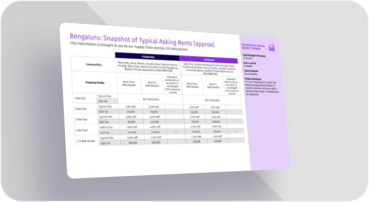Image resolution: width=369 pixels, height=202 pixels.
Task: Select the 2 Bed Apt row label
Action: click(x=81, y=108)
